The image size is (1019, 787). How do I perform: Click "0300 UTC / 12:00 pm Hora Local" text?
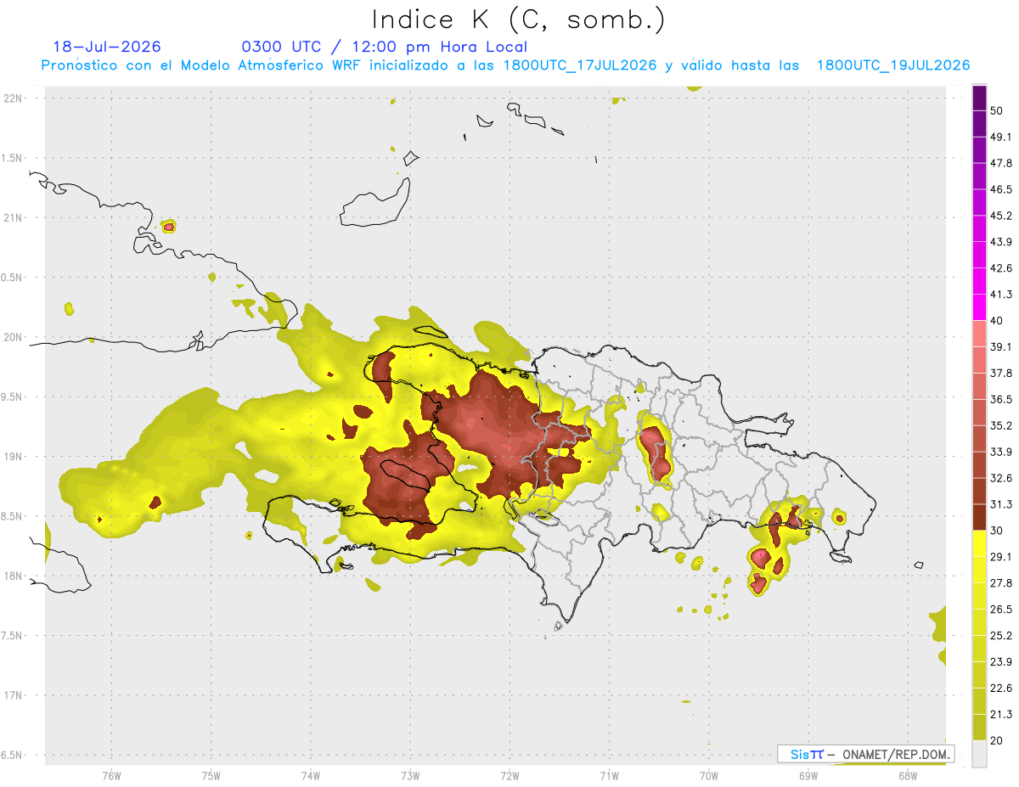[x=385, y=47]
